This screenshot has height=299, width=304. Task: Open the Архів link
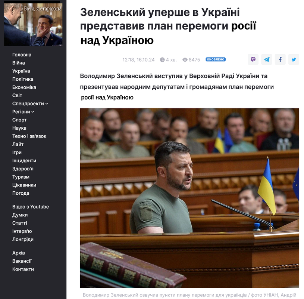coord(19,253)
